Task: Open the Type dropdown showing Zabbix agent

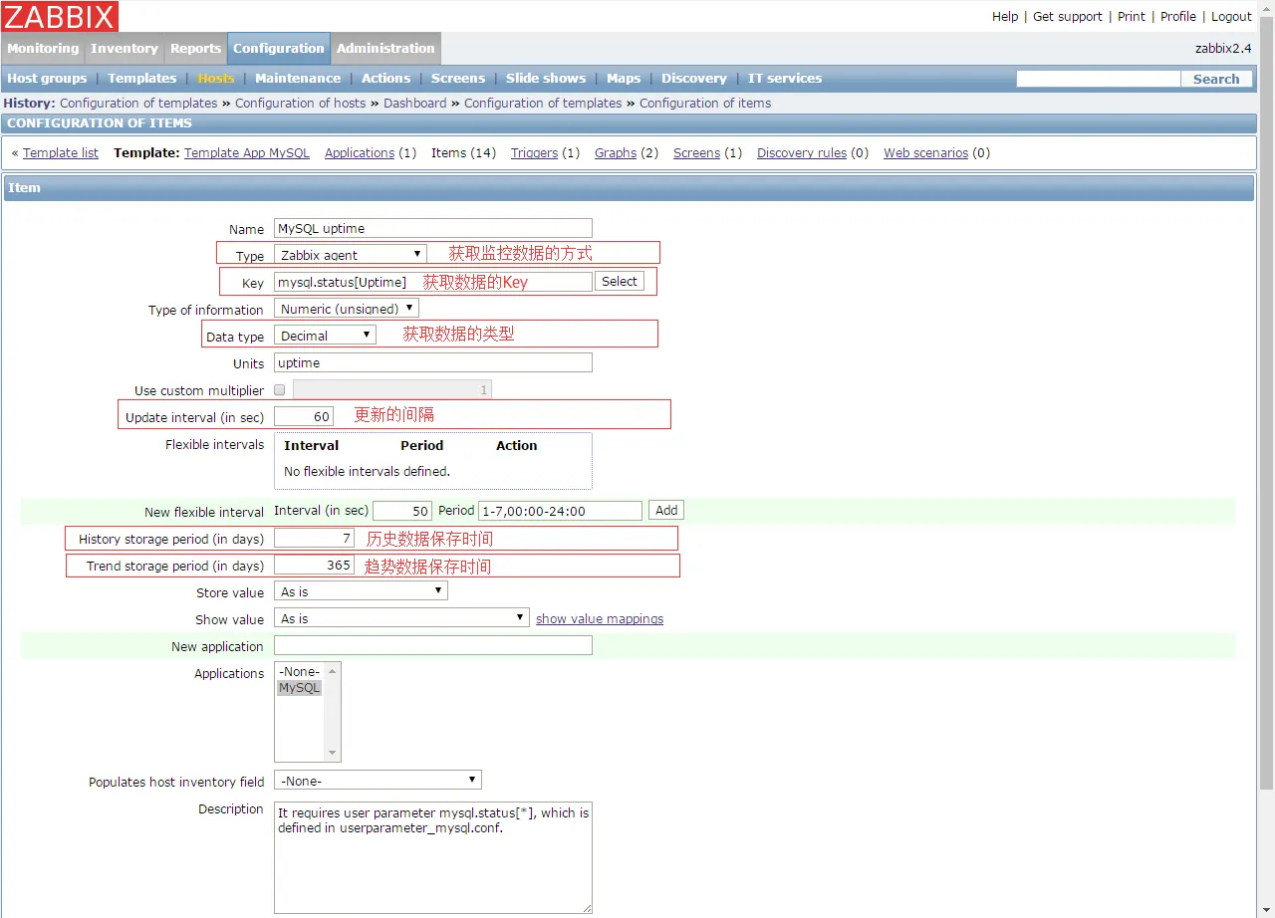Action: tap(351, 255)
